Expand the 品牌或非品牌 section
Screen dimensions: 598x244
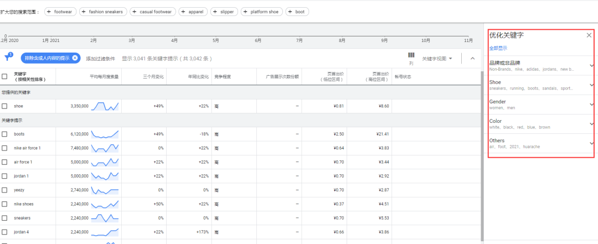tap(591, 66)
